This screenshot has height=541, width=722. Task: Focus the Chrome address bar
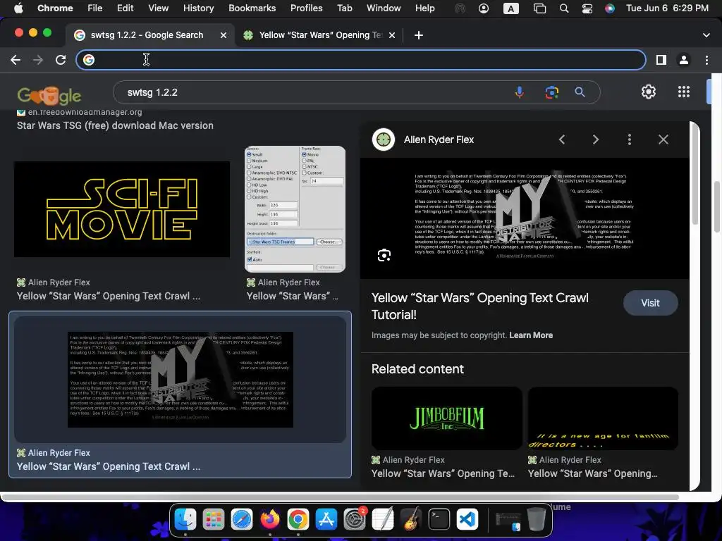point(360,60)
